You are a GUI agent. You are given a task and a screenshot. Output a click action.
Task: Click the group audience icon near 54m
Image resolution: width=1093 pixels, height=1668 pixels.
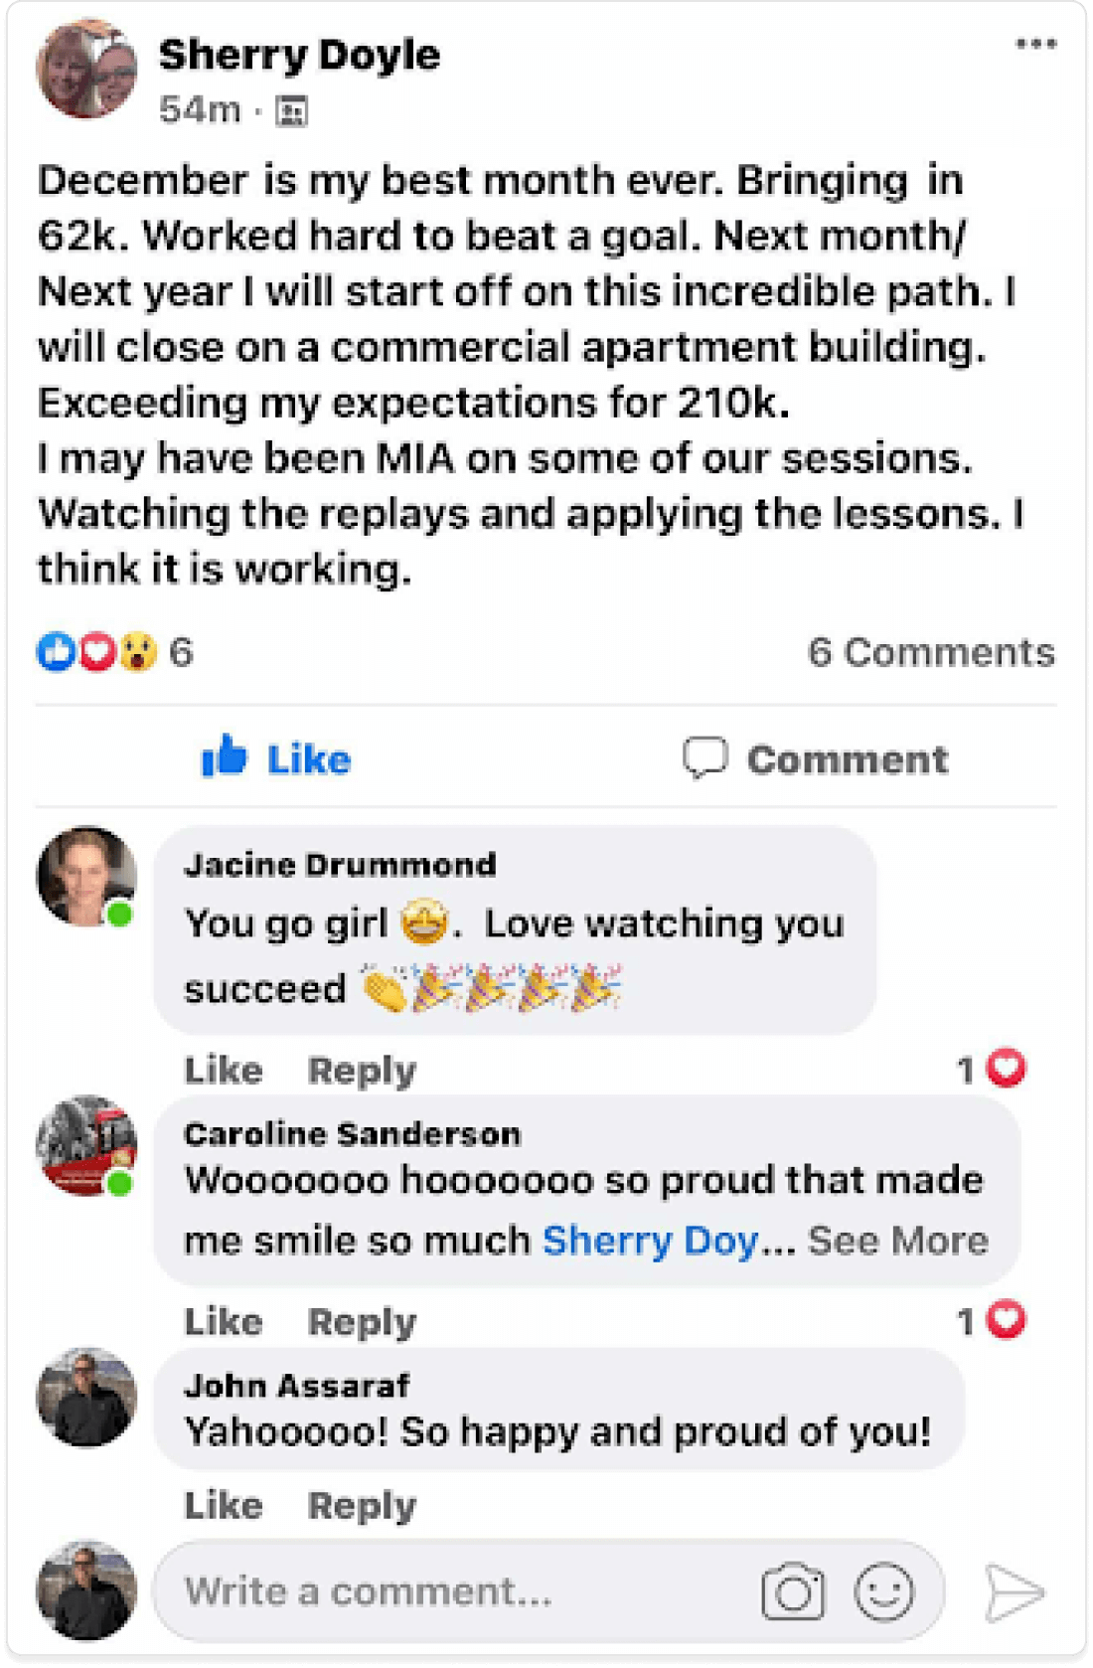pyautogui.click(x=291, y=110)
